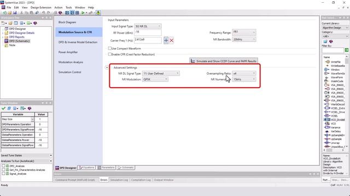Click the Open folder icon in main toolbar
350x196 pixels.
pos(10,13)
